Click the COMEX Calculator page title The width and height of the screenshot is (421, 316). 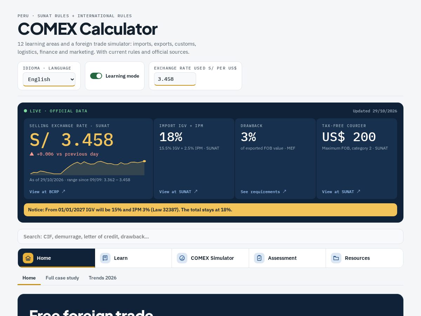[x=88, y=29]
